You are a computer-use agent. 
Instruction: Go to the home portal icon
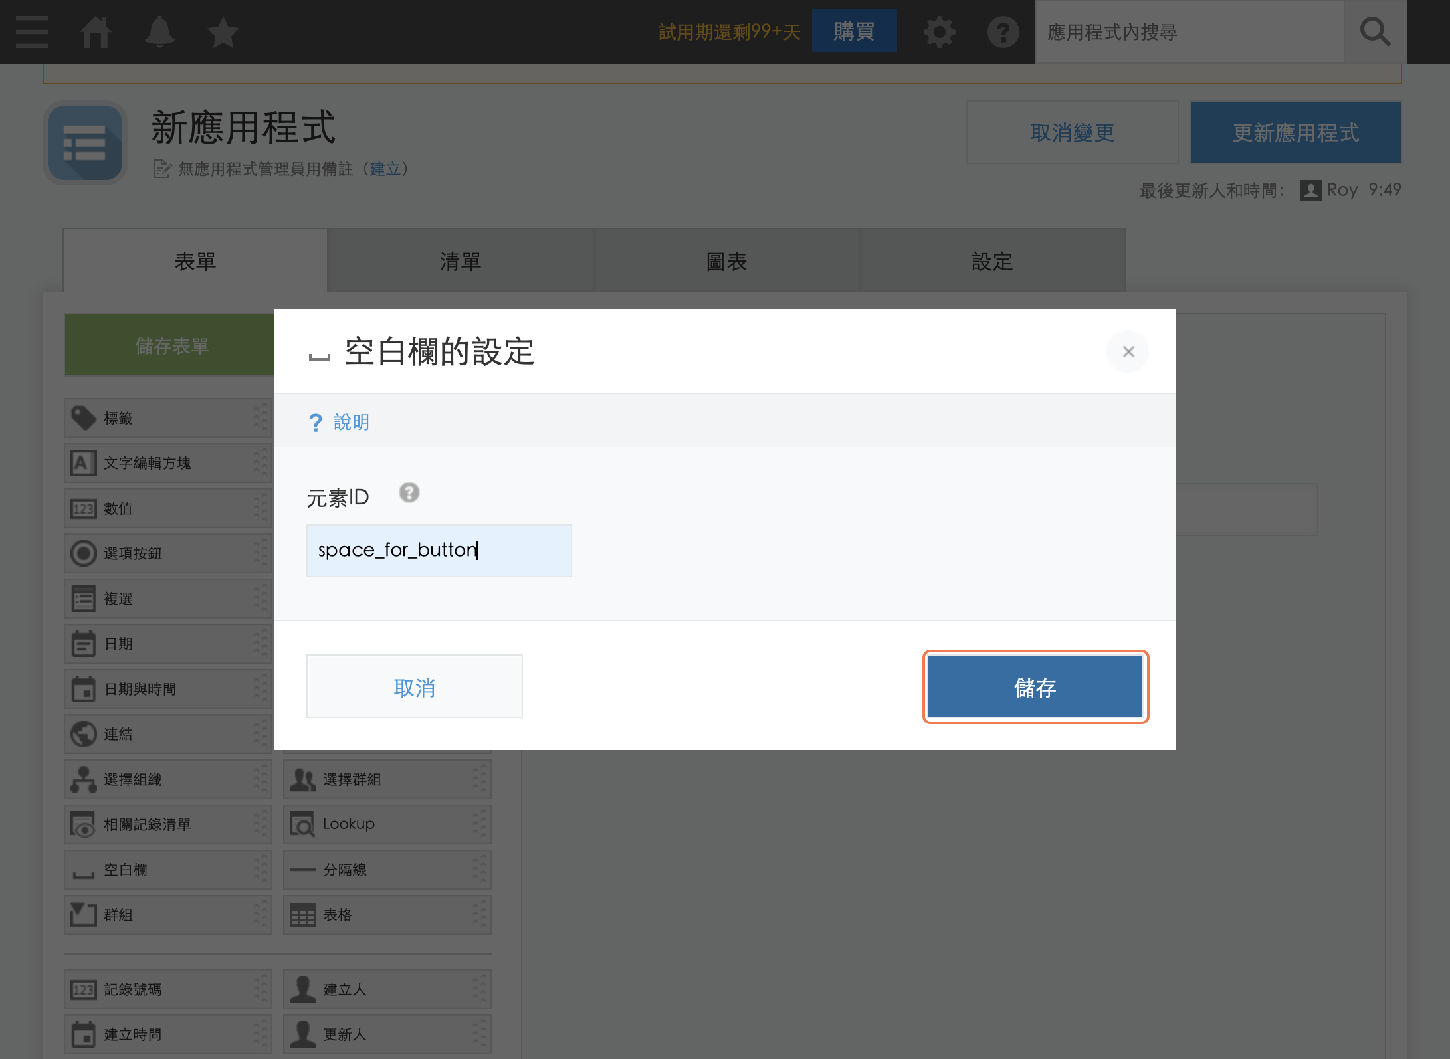click(x=96, y=32)
